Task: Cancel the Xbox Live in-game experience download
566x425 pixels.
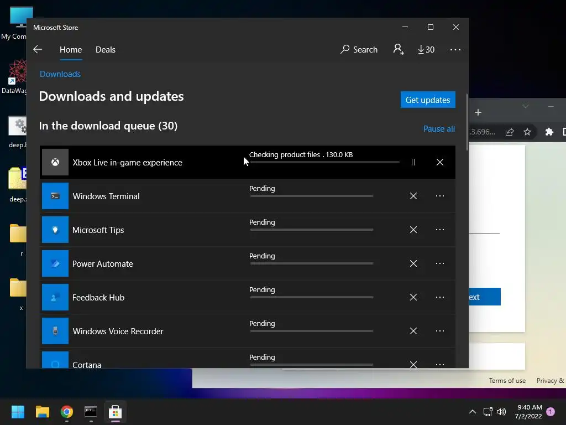Action: 439,162
